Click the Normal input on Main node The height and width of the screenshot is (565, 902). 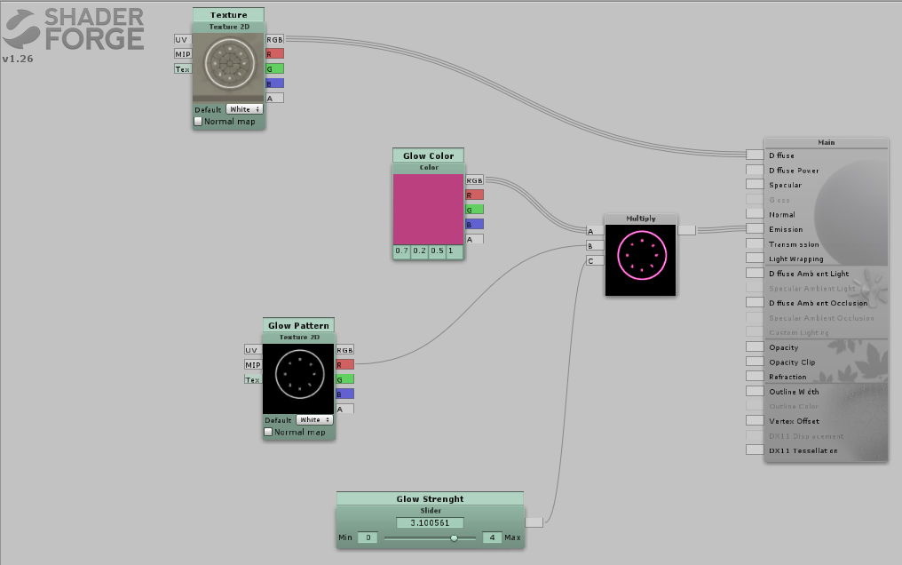[755, 214]
